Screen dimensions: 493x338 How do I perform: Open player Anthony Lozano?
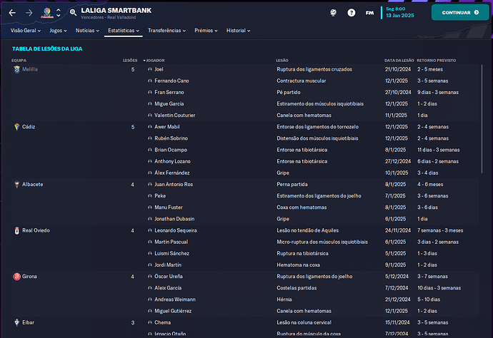(x=172, y=161)
